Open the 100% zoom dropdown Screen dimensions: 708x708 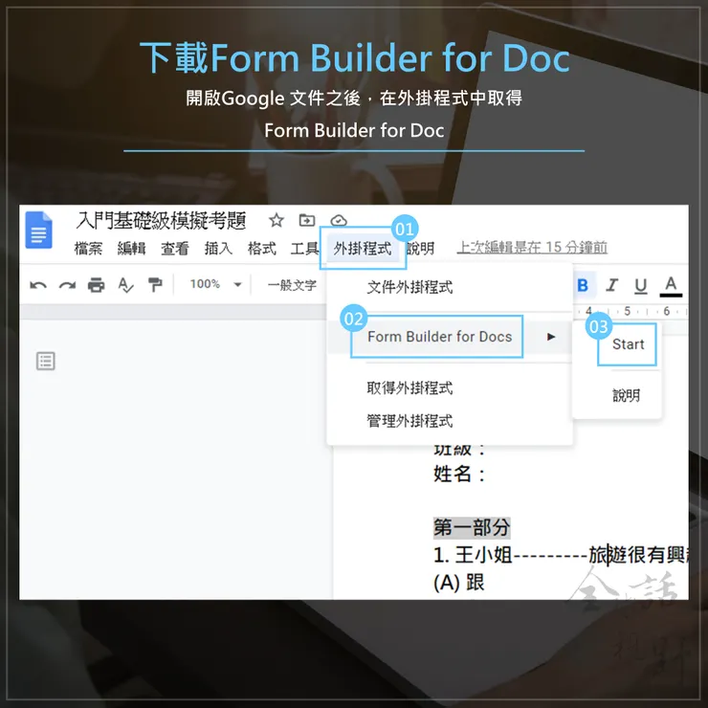click(216, 284)
